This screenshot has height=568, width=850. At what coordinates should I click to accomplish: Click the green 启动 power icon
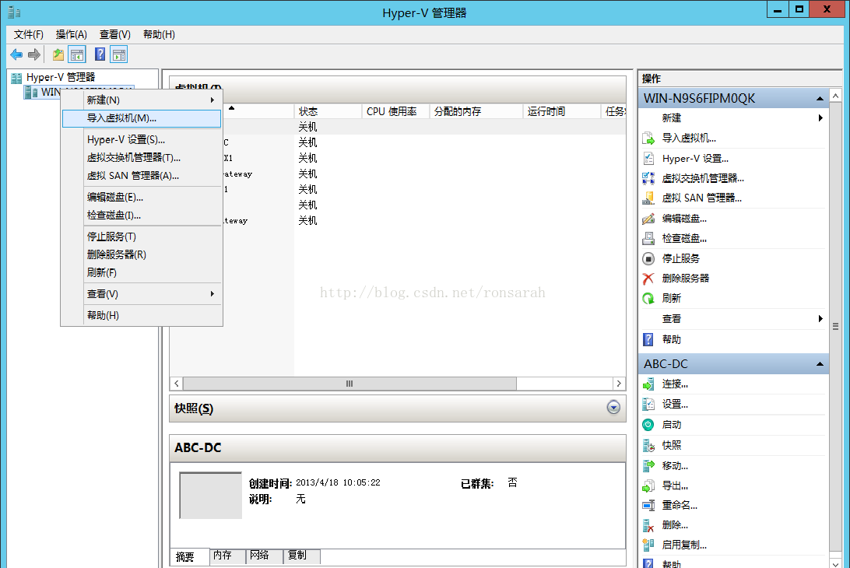click(x=648, y=424)
